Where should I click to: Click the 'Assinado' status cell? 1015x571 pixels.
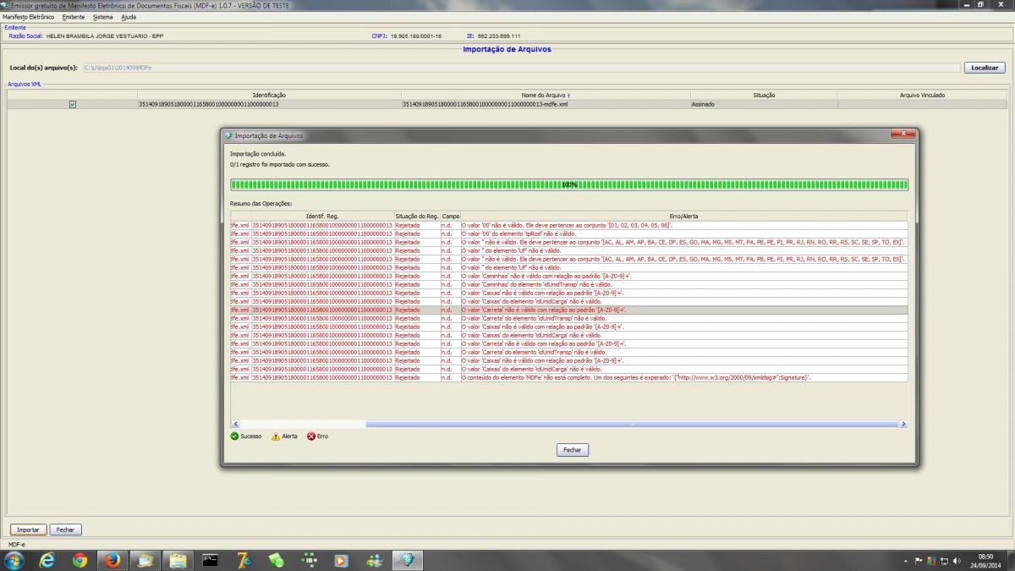click(x=764, y=105)
